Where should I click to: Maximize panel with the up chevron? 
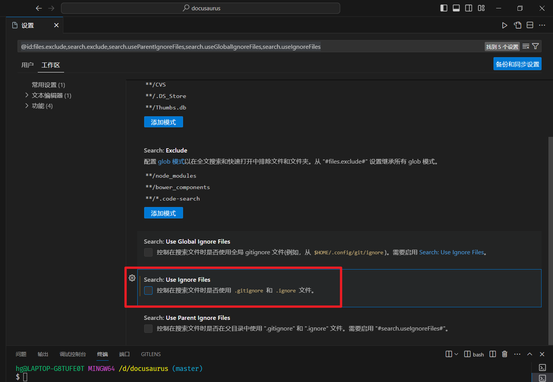(x=530, y=354)
